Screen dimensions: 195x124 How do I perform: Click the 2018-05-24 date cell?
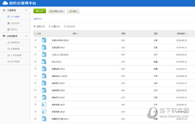181,119
